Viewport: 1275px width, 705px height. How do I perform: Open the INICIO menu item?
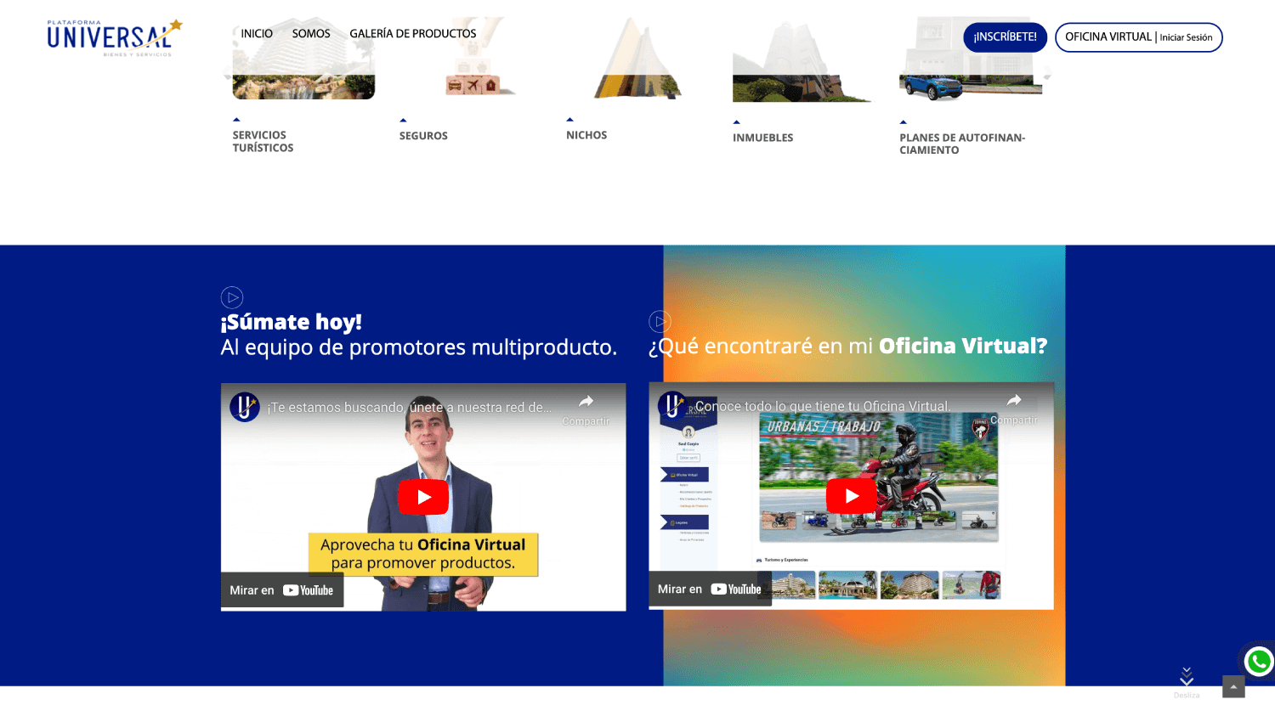pyautogui.click(x=257, y=34)
